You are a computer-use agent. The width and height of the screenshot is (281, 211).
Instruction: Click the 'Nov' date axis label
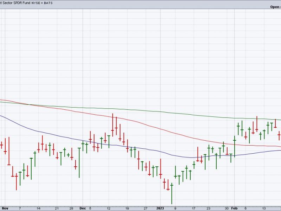point(5,208)
